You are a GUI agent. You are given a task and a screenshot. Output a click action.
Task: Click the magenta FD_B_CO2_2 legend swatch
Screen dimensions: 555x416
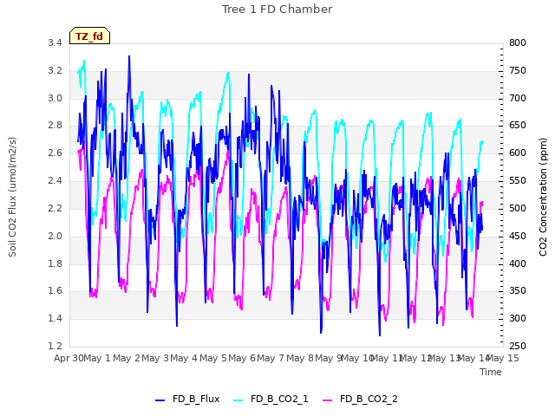coord(328,400)
